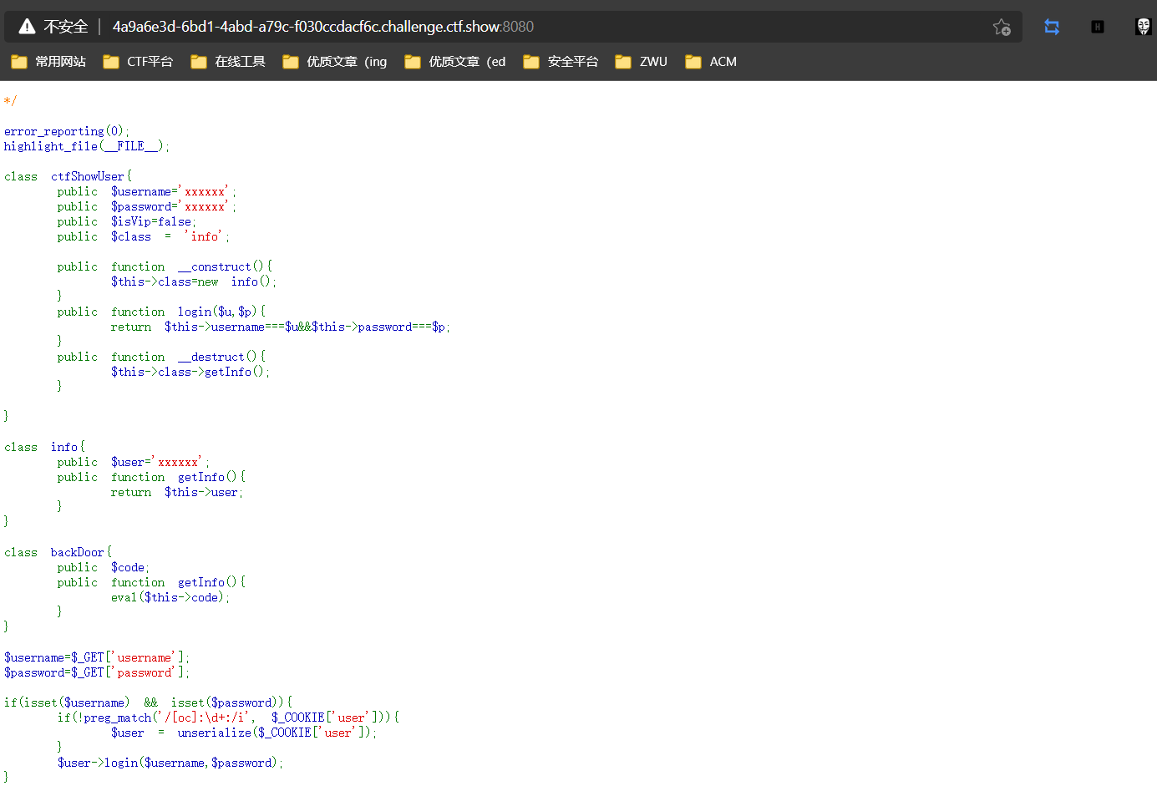The width and height of the screenshot is (1157, 786).
Task: Click the unserialize($_COOKIE['user']) line
Action: click(244, 733)
